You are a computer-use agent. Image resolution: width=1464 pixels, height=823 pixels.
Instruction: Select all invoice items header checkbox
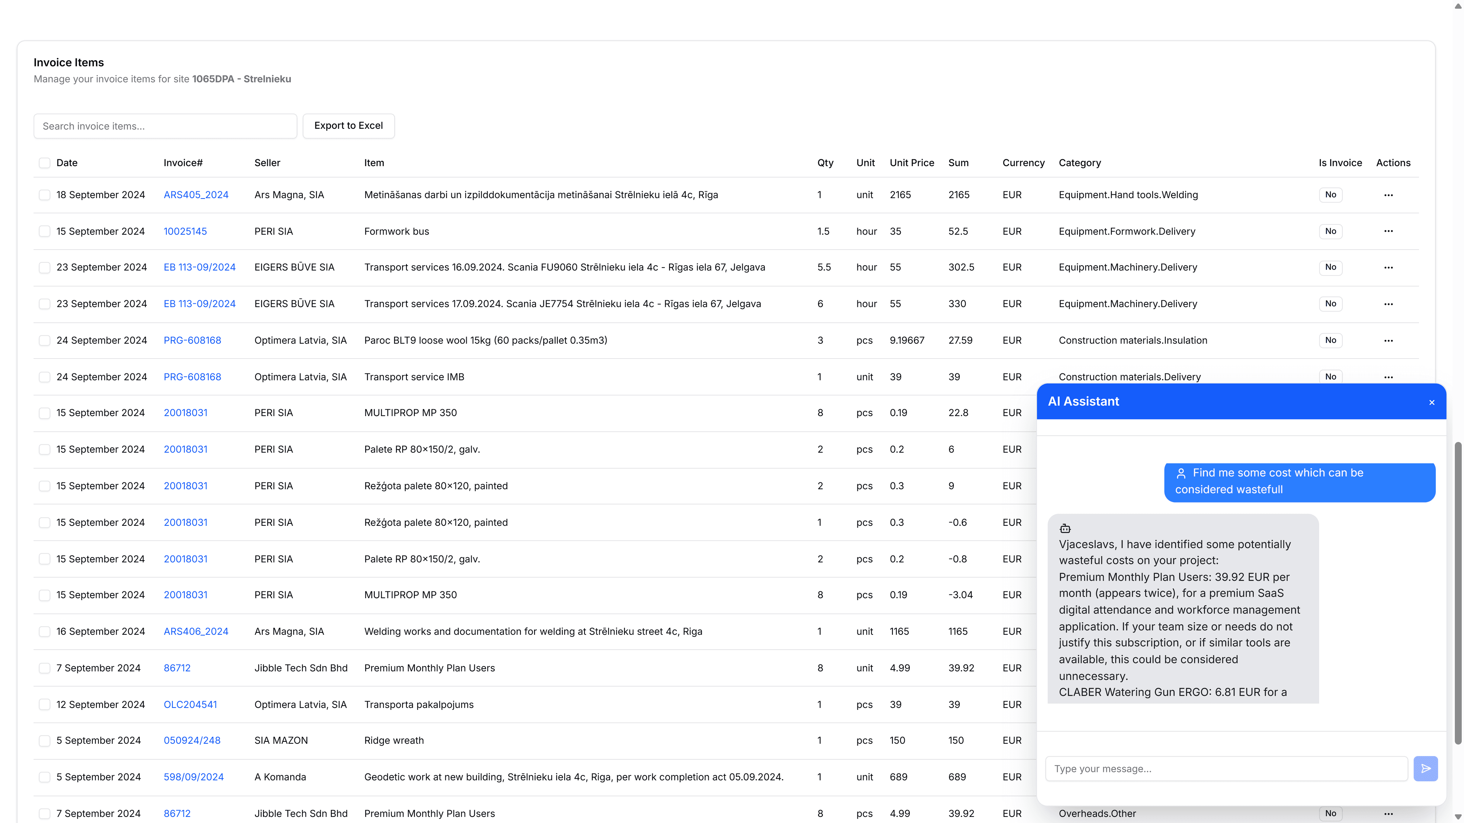click(44, 162)
